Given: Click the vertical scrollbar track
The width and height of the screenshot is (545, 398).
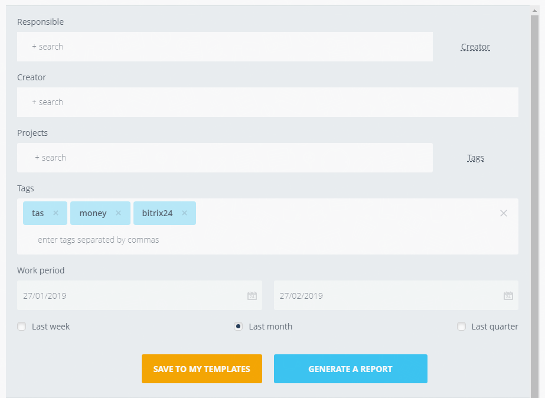Looking at the screenshot, I should pos(534,207).
